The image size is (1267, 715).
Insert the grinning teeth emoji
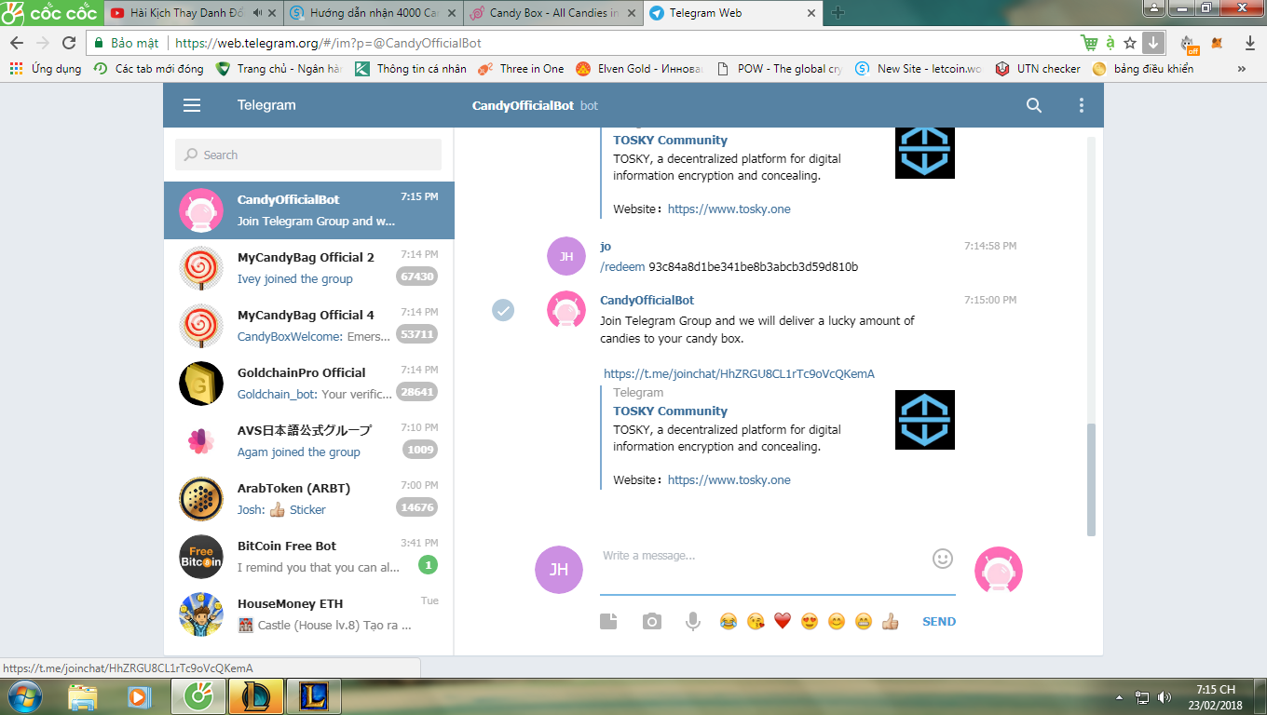click(864, 621)
